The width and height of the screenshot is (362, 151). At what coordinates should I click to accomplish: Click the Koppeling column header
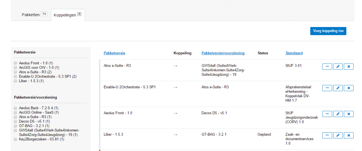pyautogui.click(x=183, y=53)
